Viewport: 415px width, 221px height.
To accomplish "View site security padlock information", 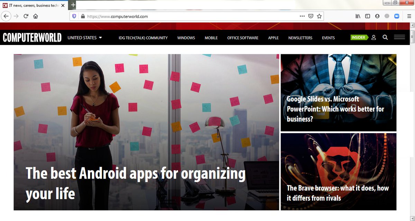I will coord(82,16).
